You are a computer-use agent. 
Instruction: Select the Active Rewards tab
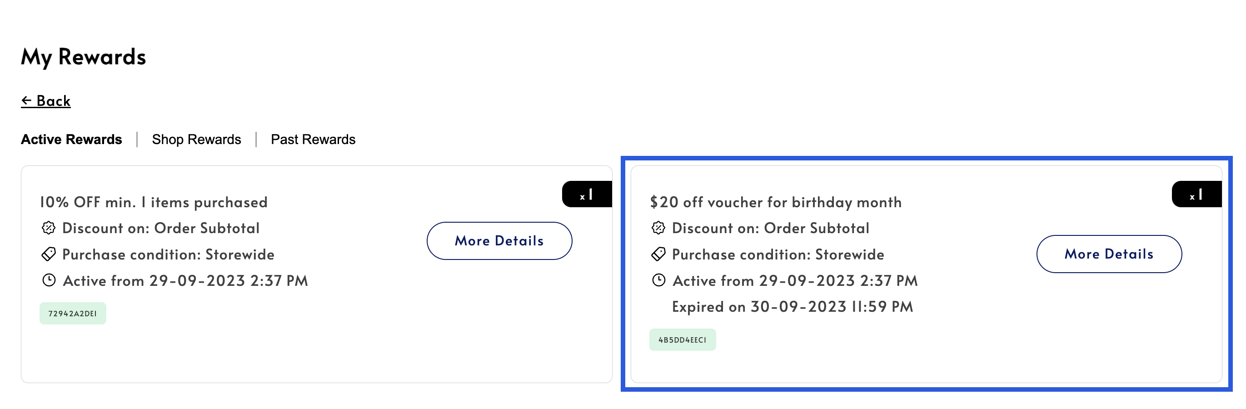pyautogui.click(x=72, y=139)
